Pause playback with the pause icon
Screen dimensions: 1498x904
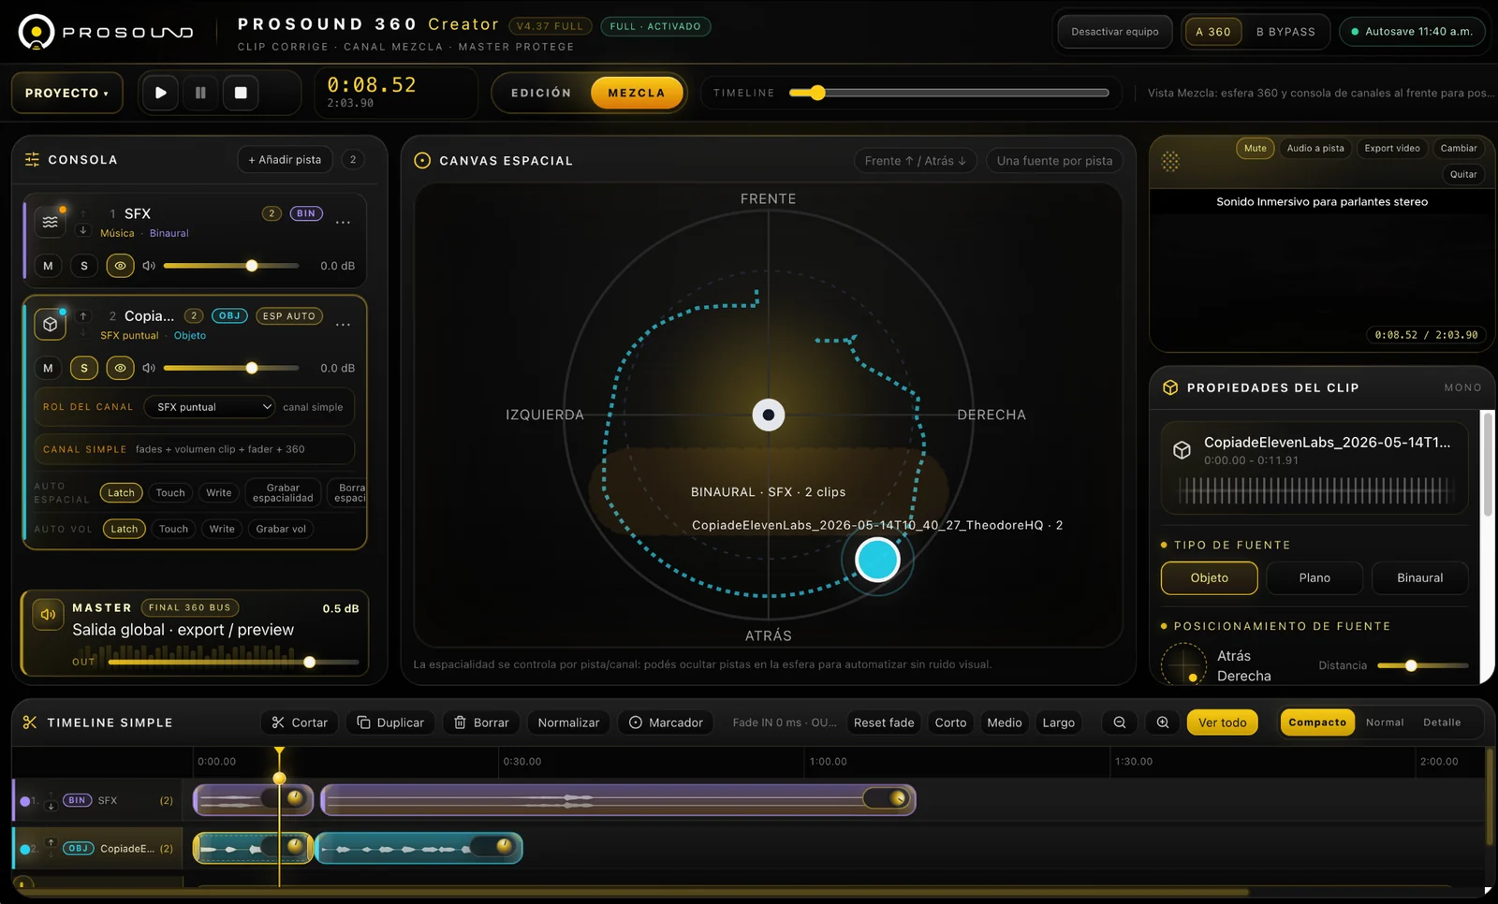(x=200, y=93)
